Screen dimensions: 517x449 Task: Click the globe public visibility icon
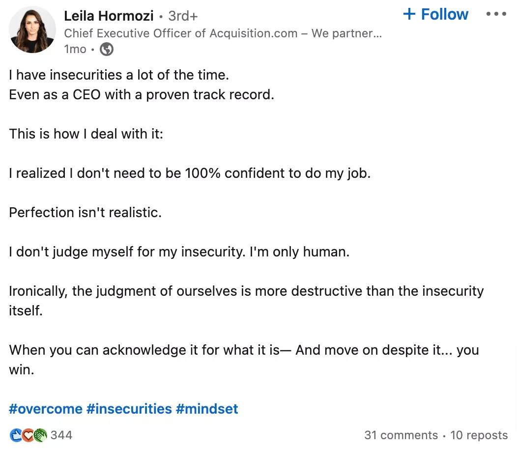tap(107, 49)
